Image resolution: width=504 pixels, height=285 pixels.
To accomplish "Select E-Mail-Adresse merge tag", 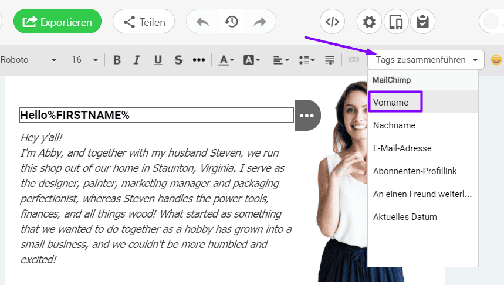I will coord(422,148).
